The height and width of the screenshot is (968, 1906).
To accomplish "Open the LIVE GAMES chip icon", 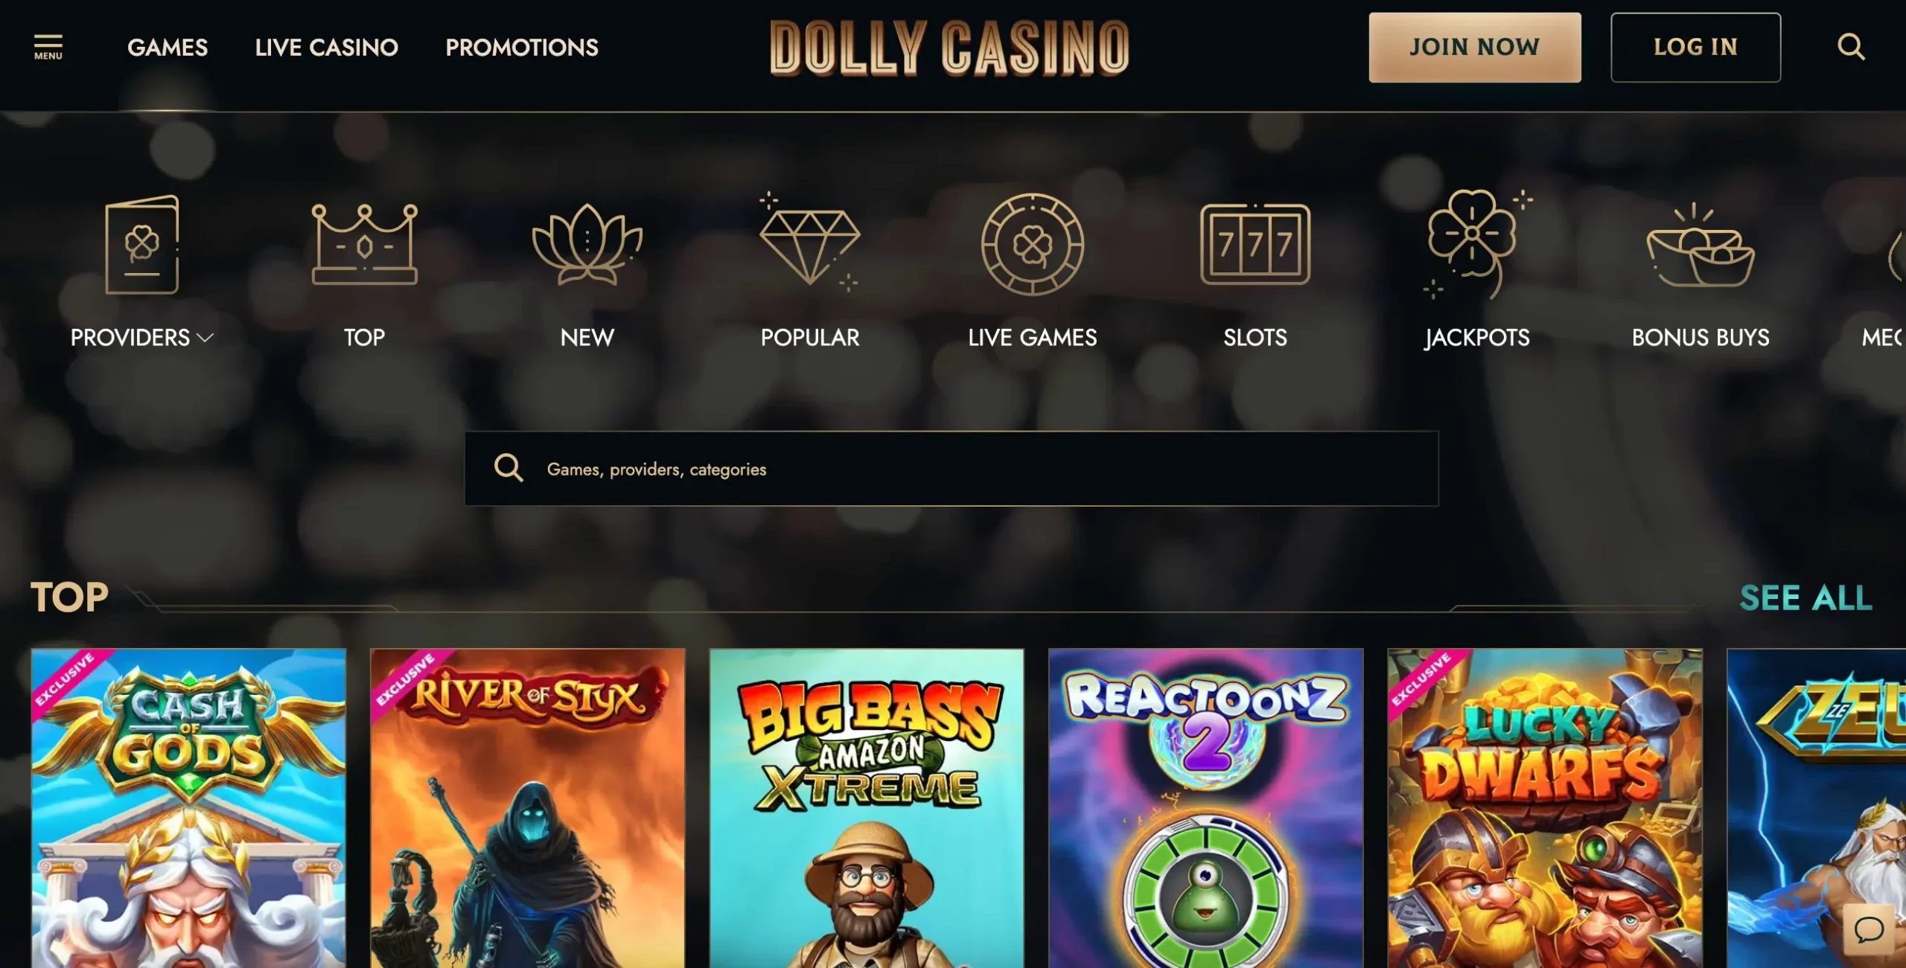I will [1033, 244].
